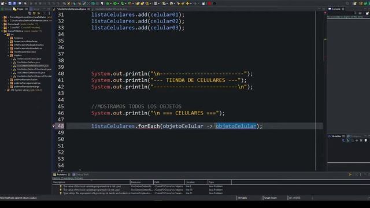The image size is (370, 208).
Task: Click listaCelulares.add(celular01) on line 31
Action: pos(138,14)
